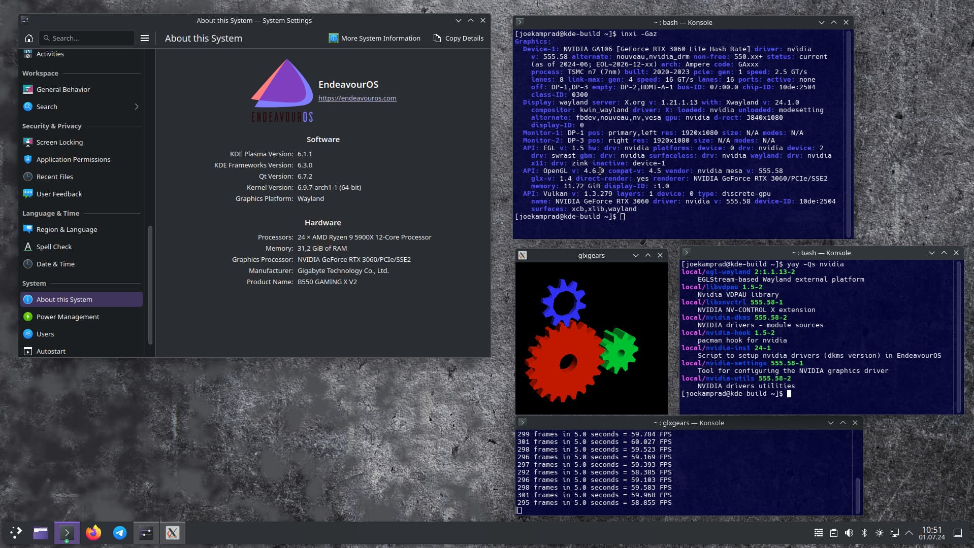
Task: Open the application launcher in the panel
Action: (x=16, y=533)
